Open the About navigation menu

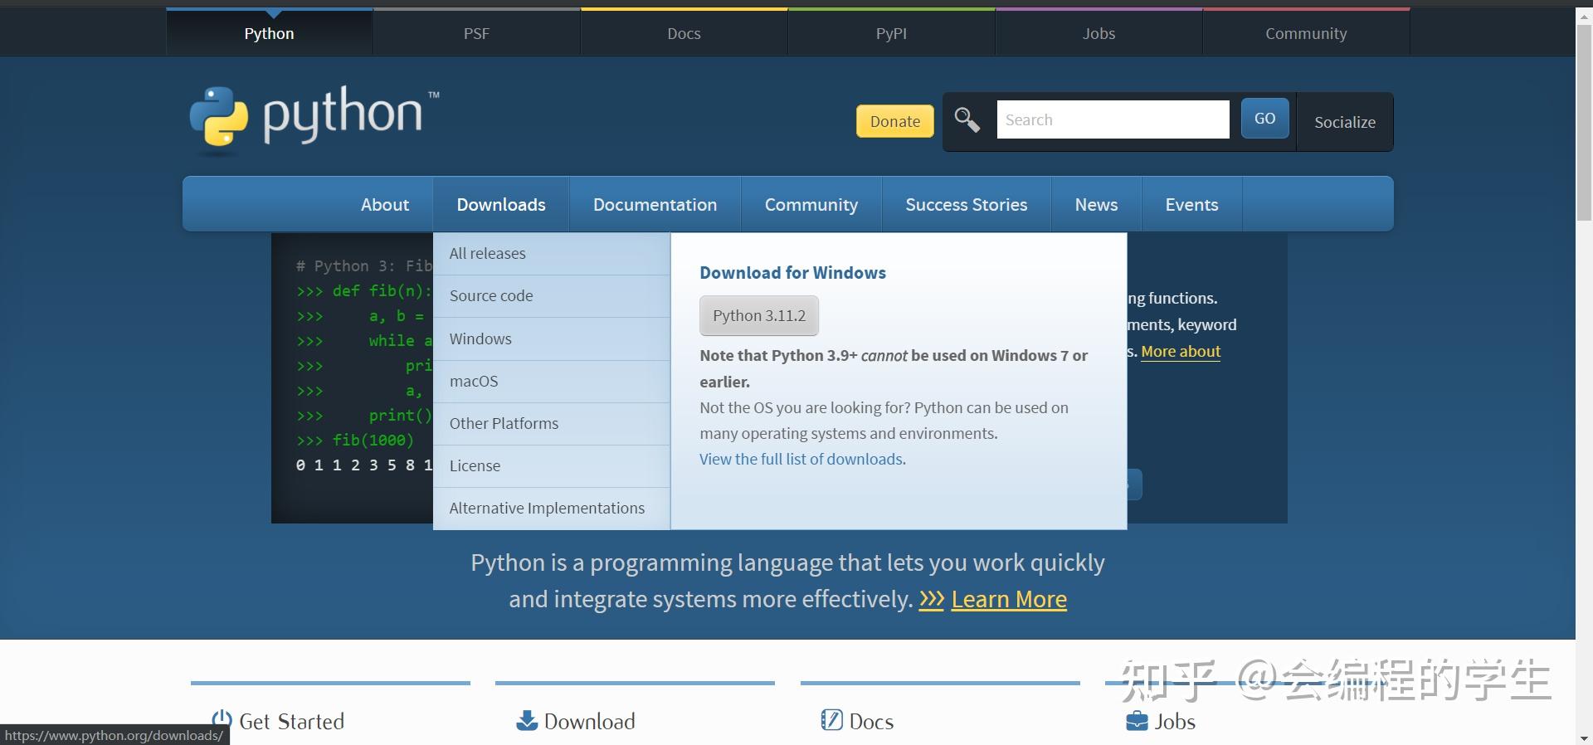point(384,204)
